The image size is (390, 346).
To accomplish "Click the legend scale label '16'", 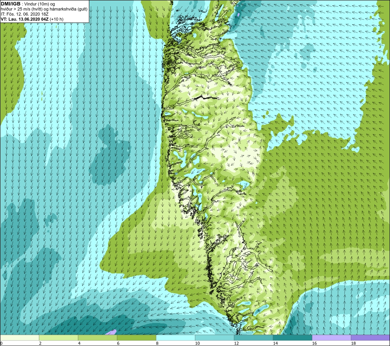I will (314, 344).
